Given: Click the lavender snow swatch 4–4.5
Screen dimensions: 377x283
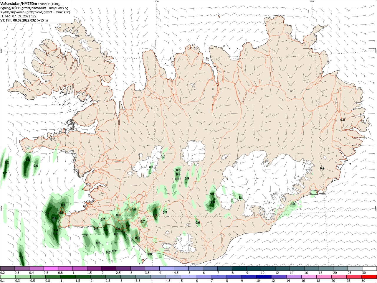Looking at the screenshot, I should (x=167, y=269).
